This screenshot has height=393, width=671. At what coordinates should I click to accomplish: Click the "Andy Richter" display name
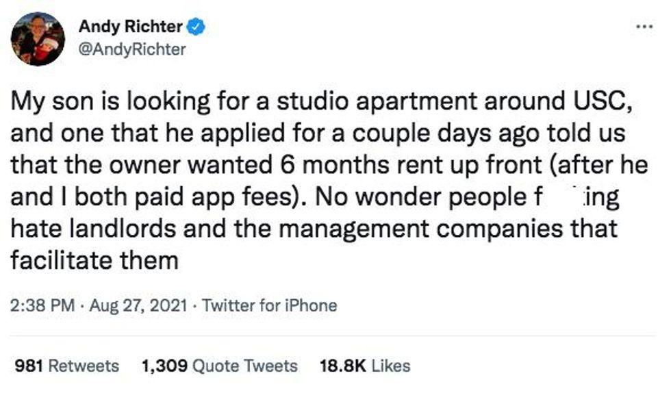pyautogui.click(x=131, y=27)
